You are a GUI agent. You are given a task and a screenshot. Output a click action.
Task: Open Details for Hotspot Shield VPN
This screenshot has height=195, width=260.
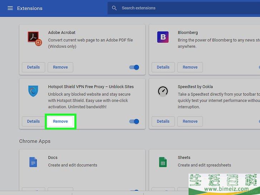click(x=33, y=121)
